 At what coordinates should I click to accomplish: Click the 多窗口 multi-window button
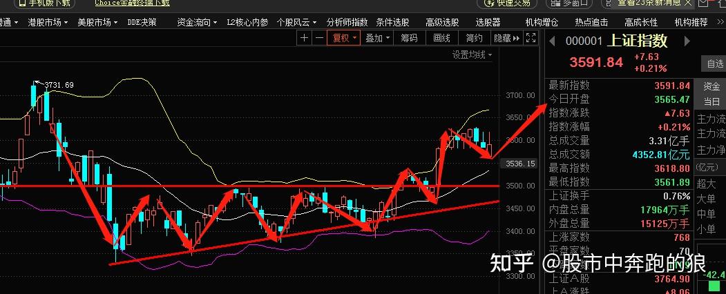(x=569, y=3)
